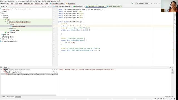Collapse the Sync node in Build panel
Viewport: 178px width, 100px height.
coord(1,70)
